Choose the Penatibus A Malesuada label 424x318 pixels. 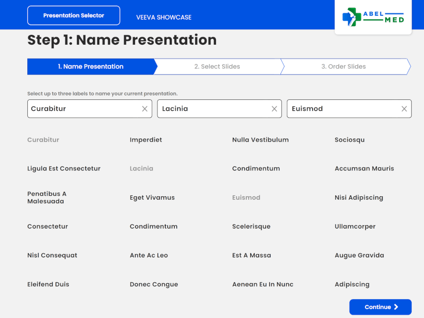(x=47, y=197)
